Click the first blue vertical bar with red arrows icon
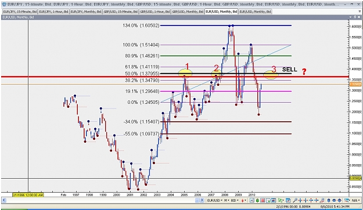The width and height of the screenshot is (363, 210). tap(300, 200)
